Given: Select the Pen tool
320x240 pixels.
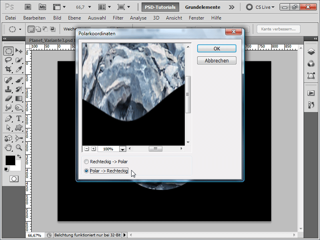Looking at the screenshot, I should (x=8, y=118).
